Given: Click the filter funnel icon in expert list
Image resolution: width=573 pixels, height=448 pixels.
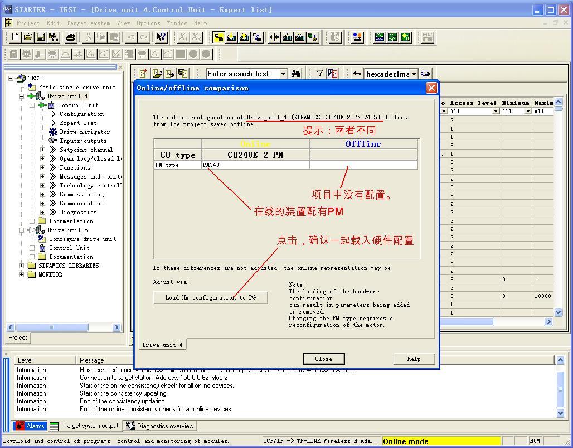Looking at the screenshot, I should (320, 74).
